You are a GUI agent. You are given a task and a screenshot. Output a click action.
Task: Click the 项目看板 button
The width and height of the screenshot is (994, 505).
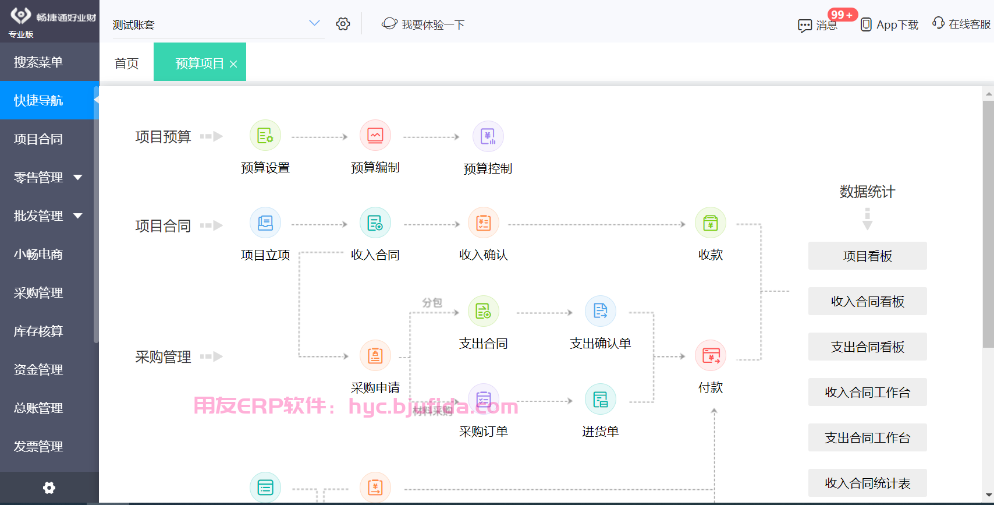point(868,256)
